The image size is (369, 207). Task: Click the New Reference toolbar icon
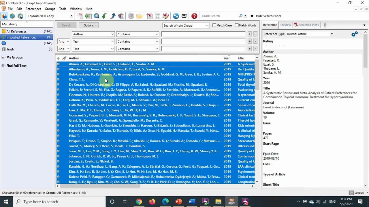[88, 16]
